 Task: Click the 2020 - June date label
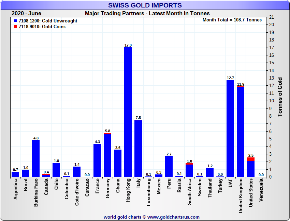click(x=26, y=14)
